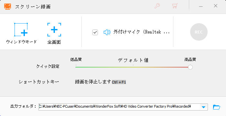This screenshot has height=116, width=226.
Task: Click the 外付けマイク (Realtek audio device selector
Action: (141, 32)
